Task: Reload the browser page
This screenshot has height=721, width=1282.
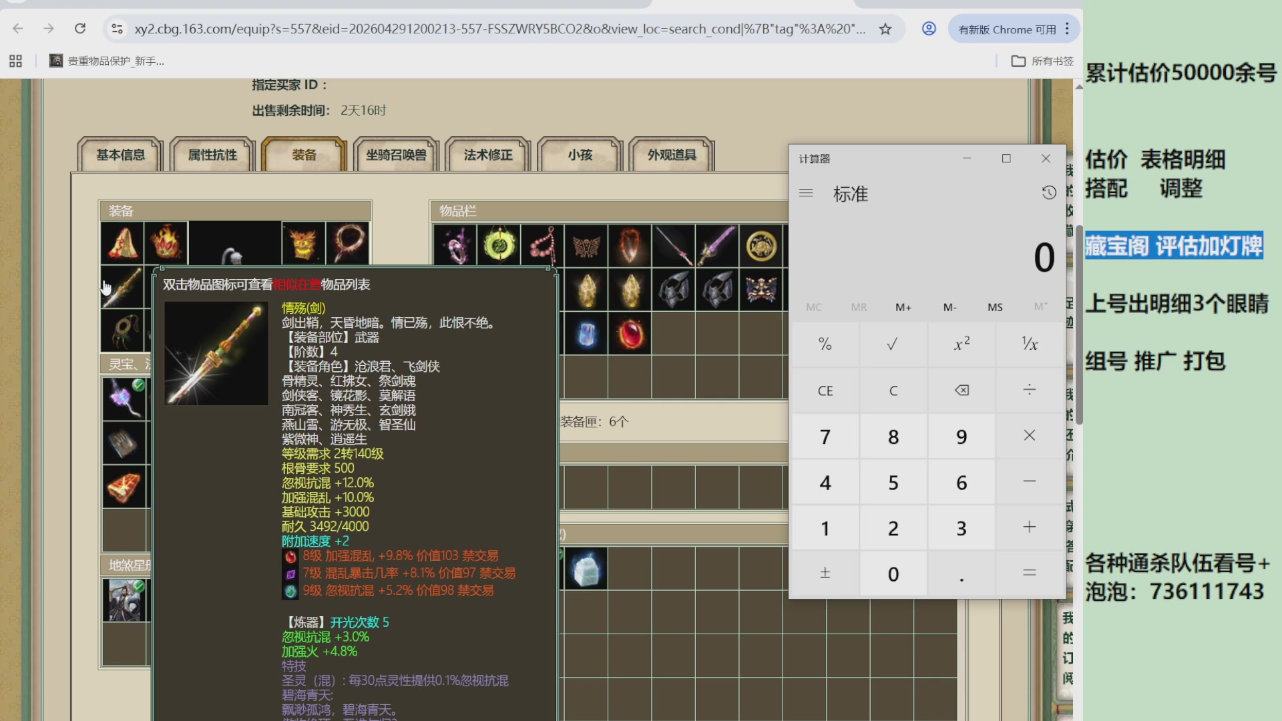Action: (x=80, y=29)
